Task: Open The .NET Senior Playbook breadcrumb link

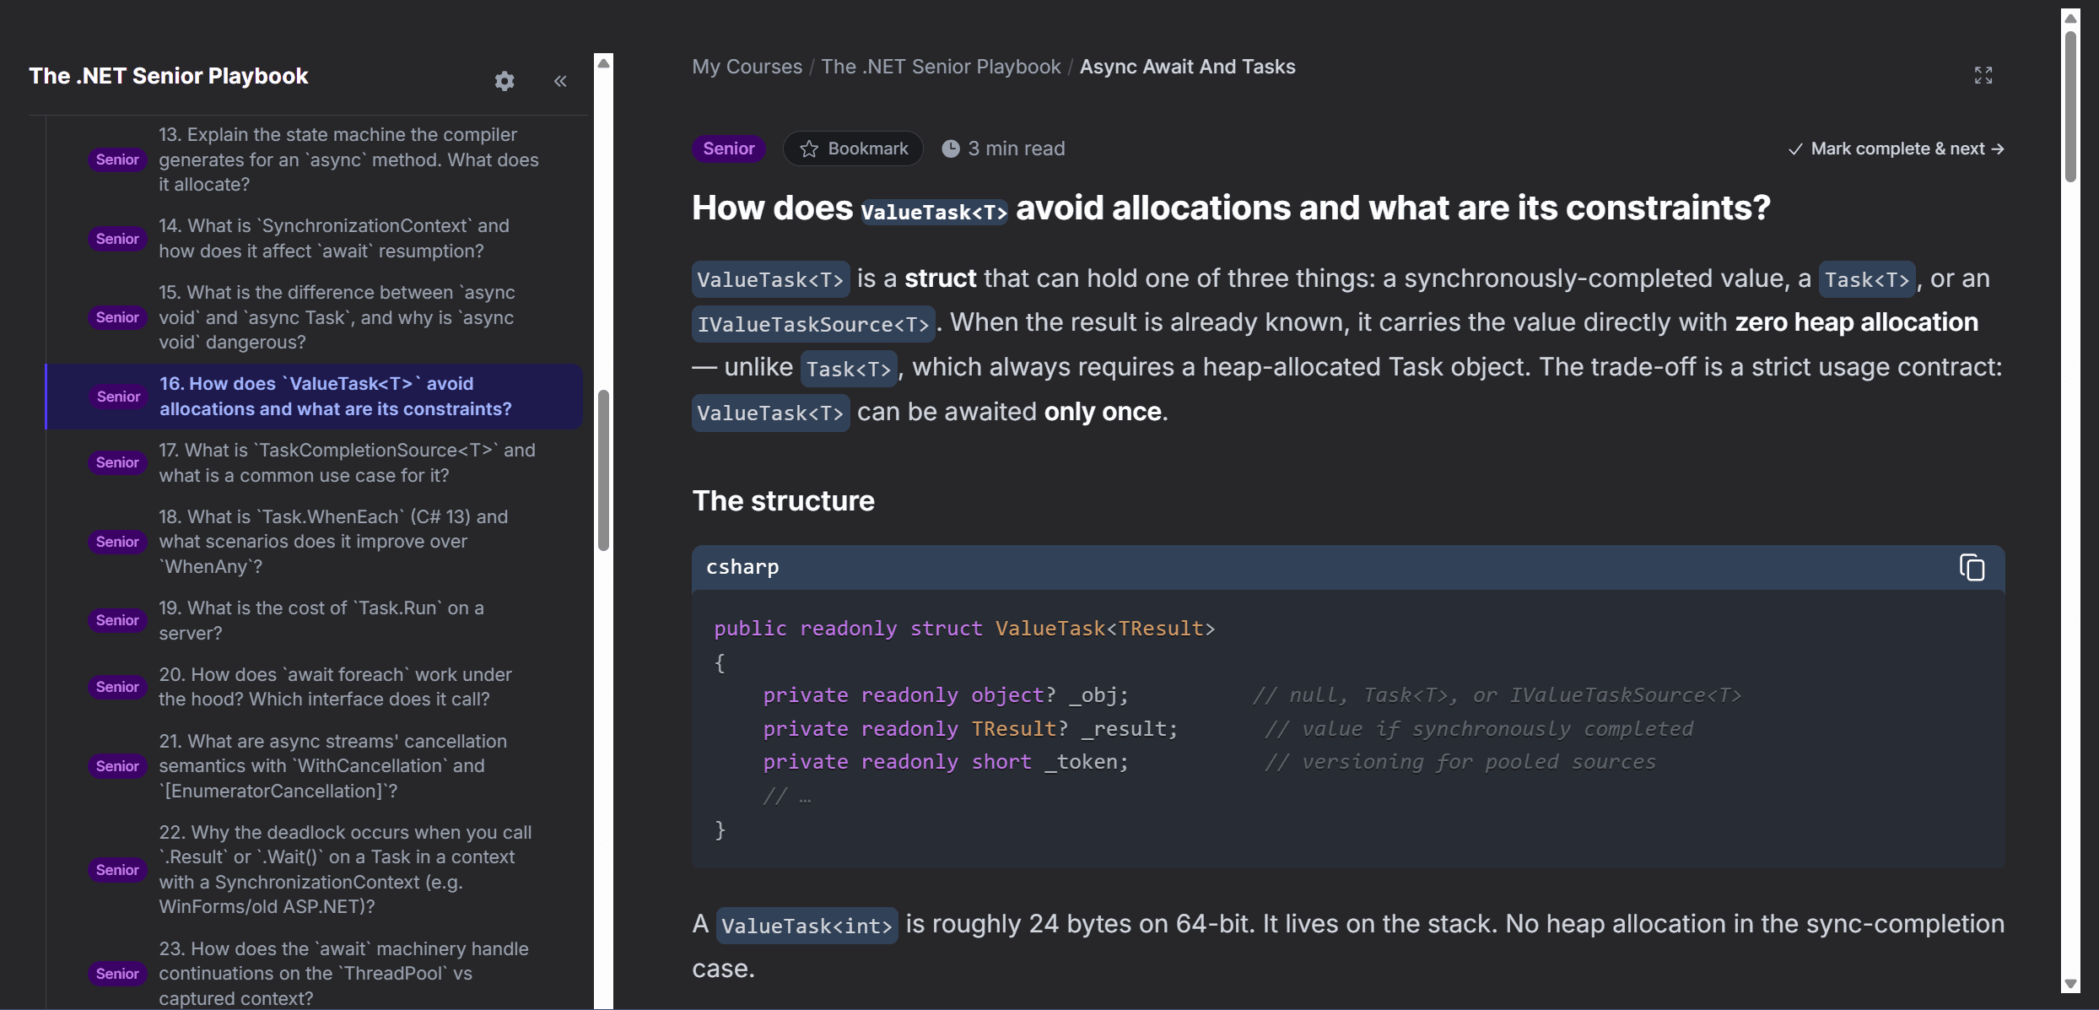Action: (x=941, y=67)
